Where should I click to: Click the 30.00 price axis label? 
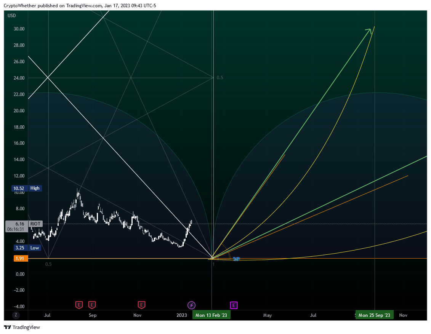coord(19,29)
